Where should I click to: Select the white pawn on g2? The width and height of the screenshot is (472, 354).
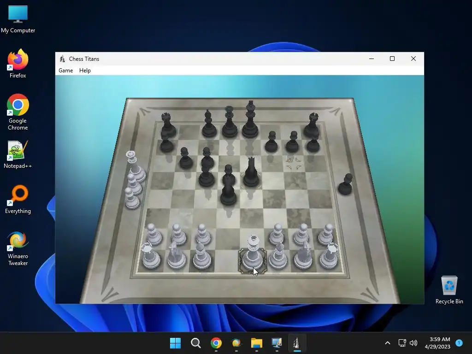tap(301, 235)
